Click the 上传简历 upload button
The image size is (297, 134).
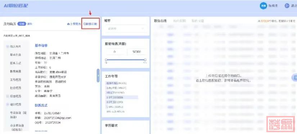74,24
